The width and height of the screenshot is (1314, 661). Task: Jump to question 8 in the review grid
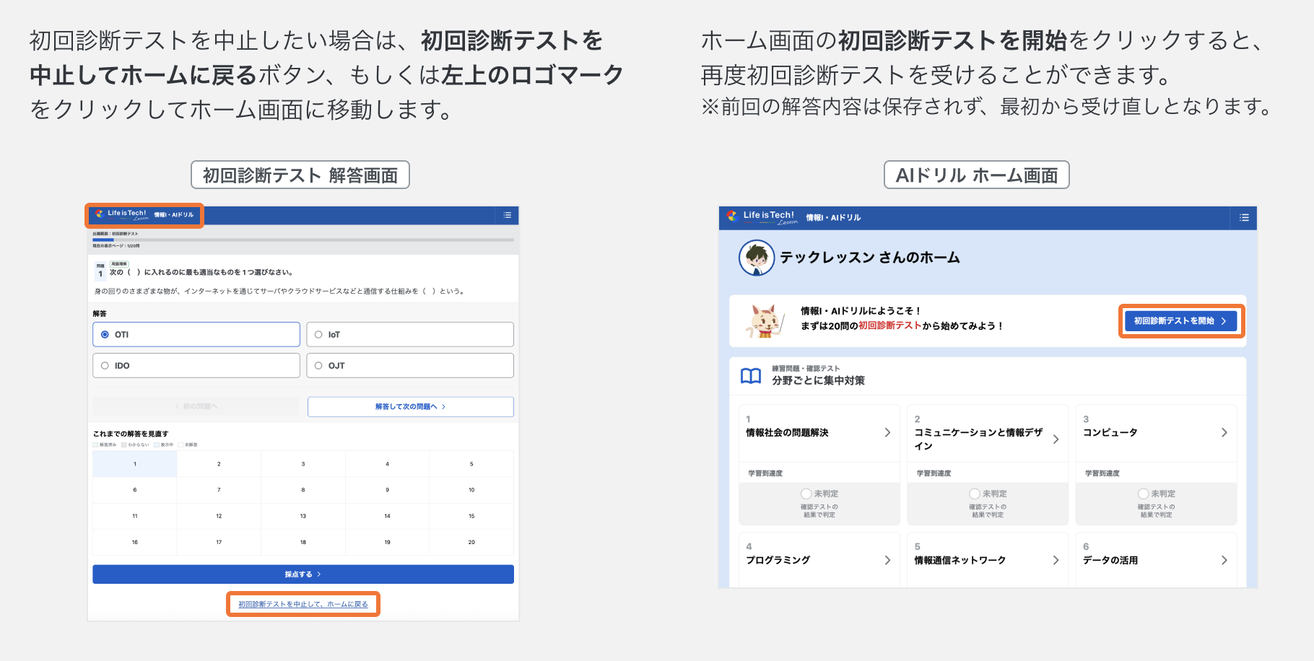(x=303, y=490)
